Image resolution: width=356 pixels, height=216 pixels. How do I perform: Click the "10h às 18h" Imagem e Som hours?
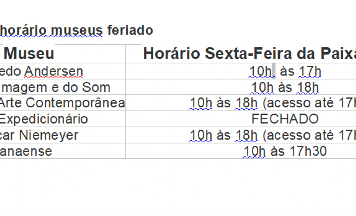coord(285,88)
